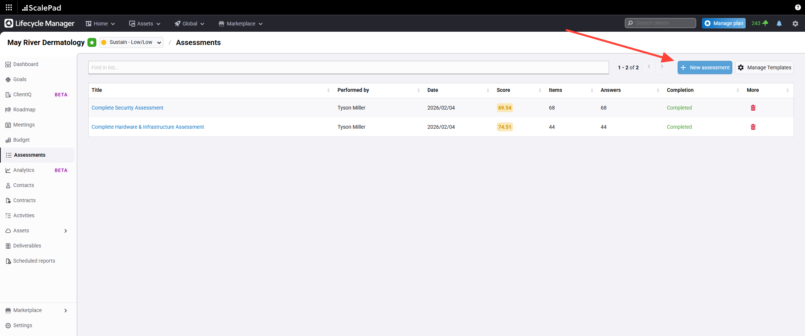This screenshot has width=805, height=336.
Task: Open settings gear in top bar
Action: (795, 24)
